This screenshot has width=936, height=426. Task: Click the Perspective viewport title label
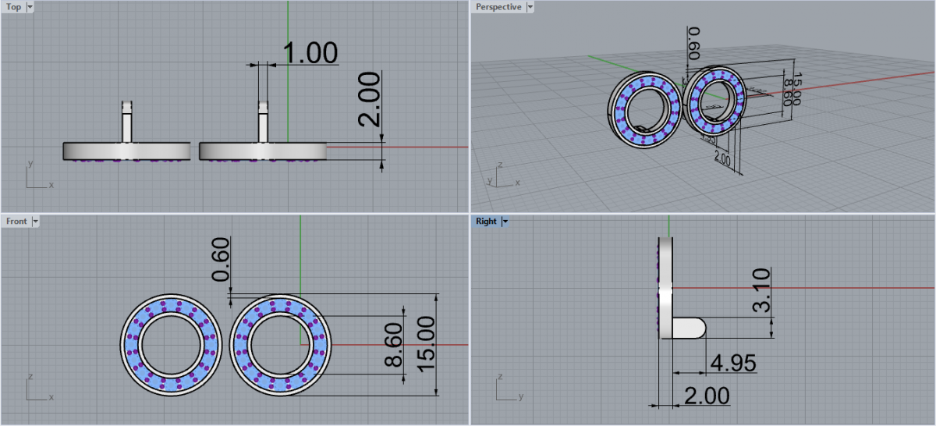point(498,7)
